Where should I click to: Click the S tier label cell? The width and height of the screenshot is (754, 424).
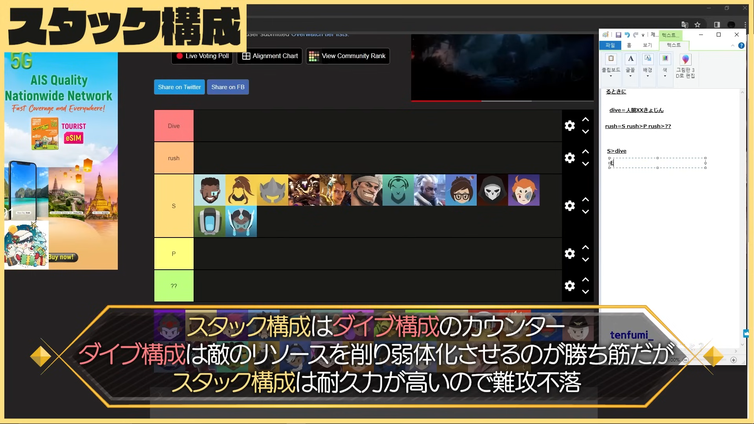[x=174, y=206]
